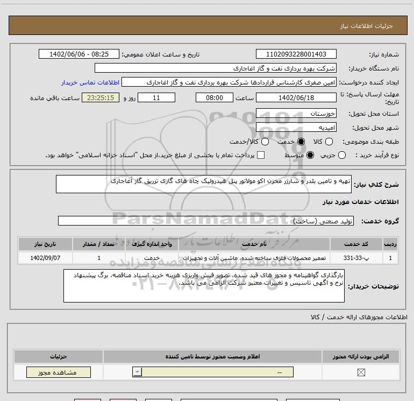
Task: Open buyer contact info link اطلاعات تماس خریدار
Action: point(90,82)
